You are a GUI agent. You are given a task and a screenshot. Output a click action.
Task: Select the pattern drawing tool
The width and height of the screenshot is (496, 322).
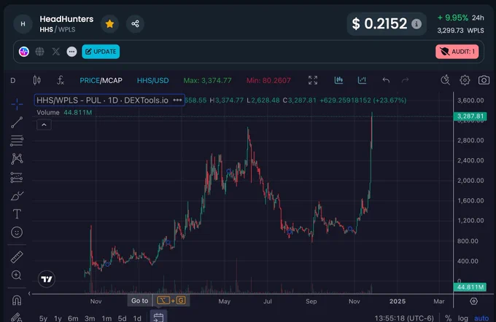(17, 159)
